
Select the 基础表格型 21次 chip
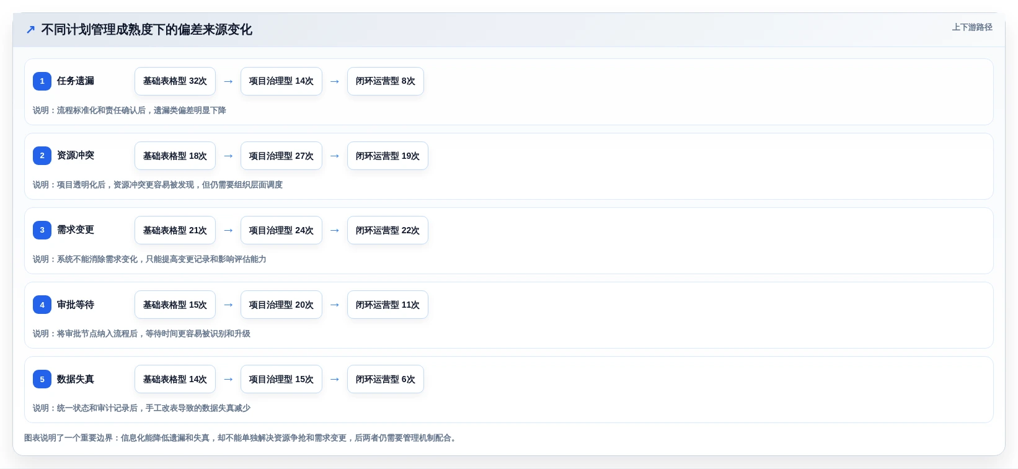click(175, 230)
